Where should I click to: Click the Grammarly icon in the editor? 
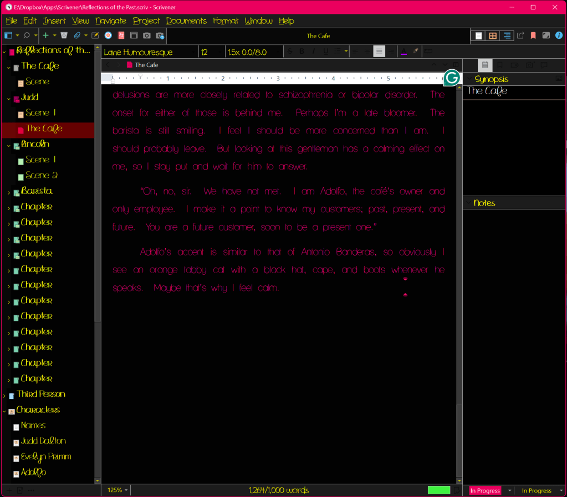coord(452,78)
